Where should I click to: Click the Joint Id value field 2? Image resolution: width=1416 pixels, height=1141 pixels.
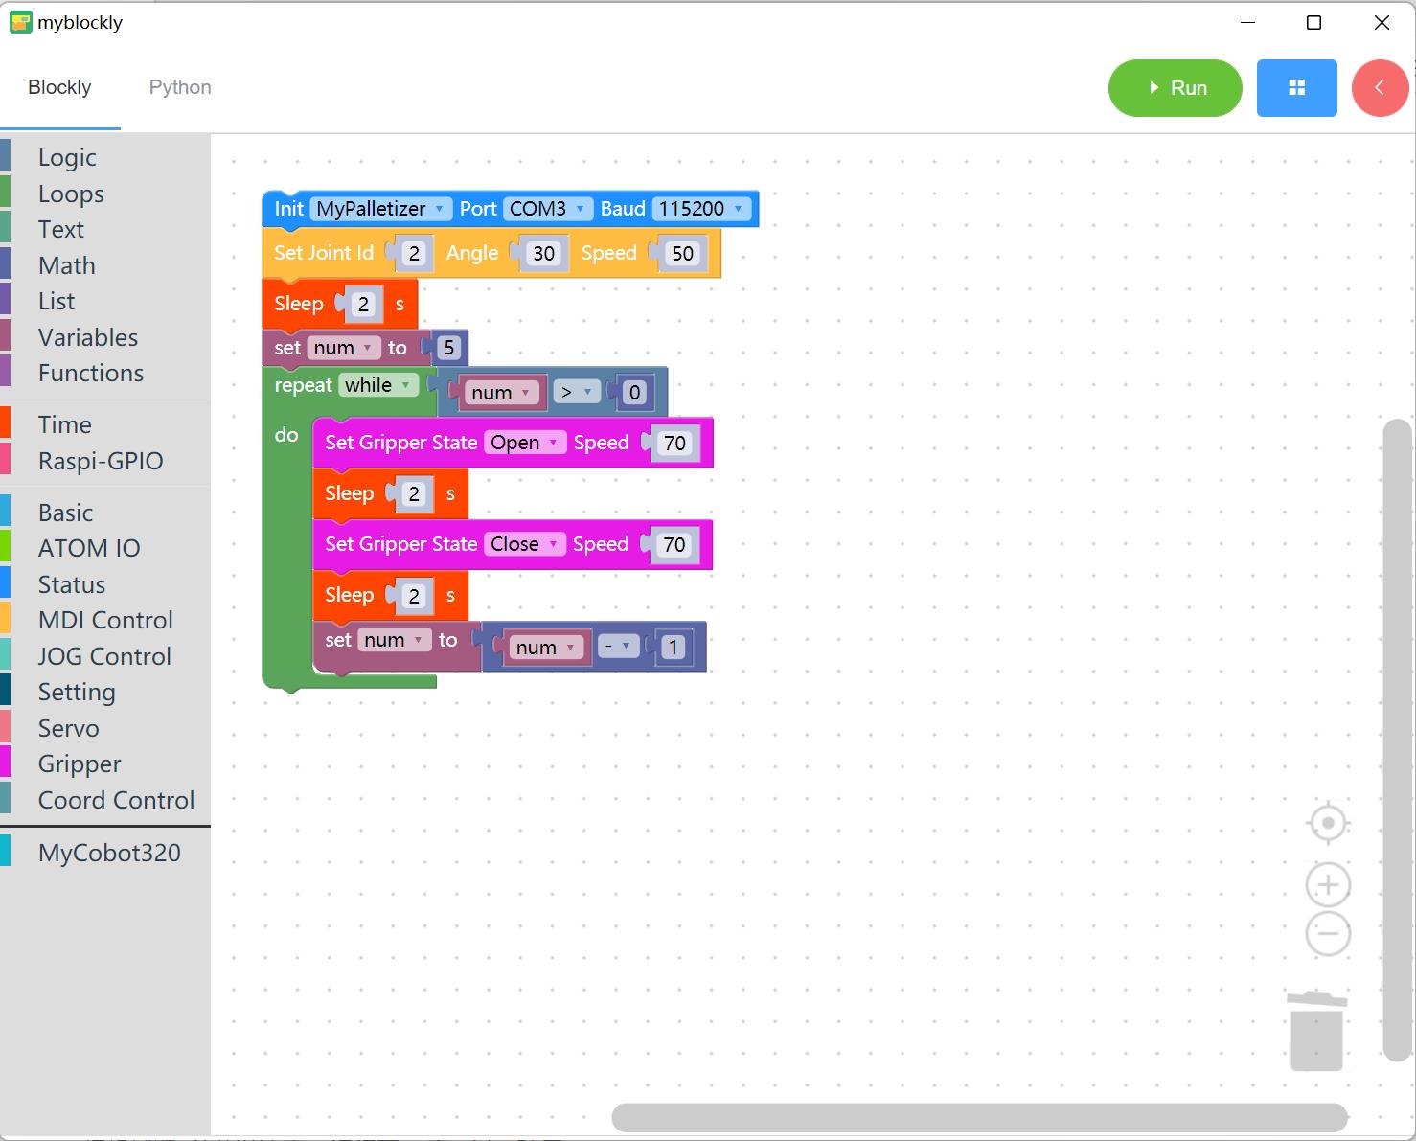(414, 253)
